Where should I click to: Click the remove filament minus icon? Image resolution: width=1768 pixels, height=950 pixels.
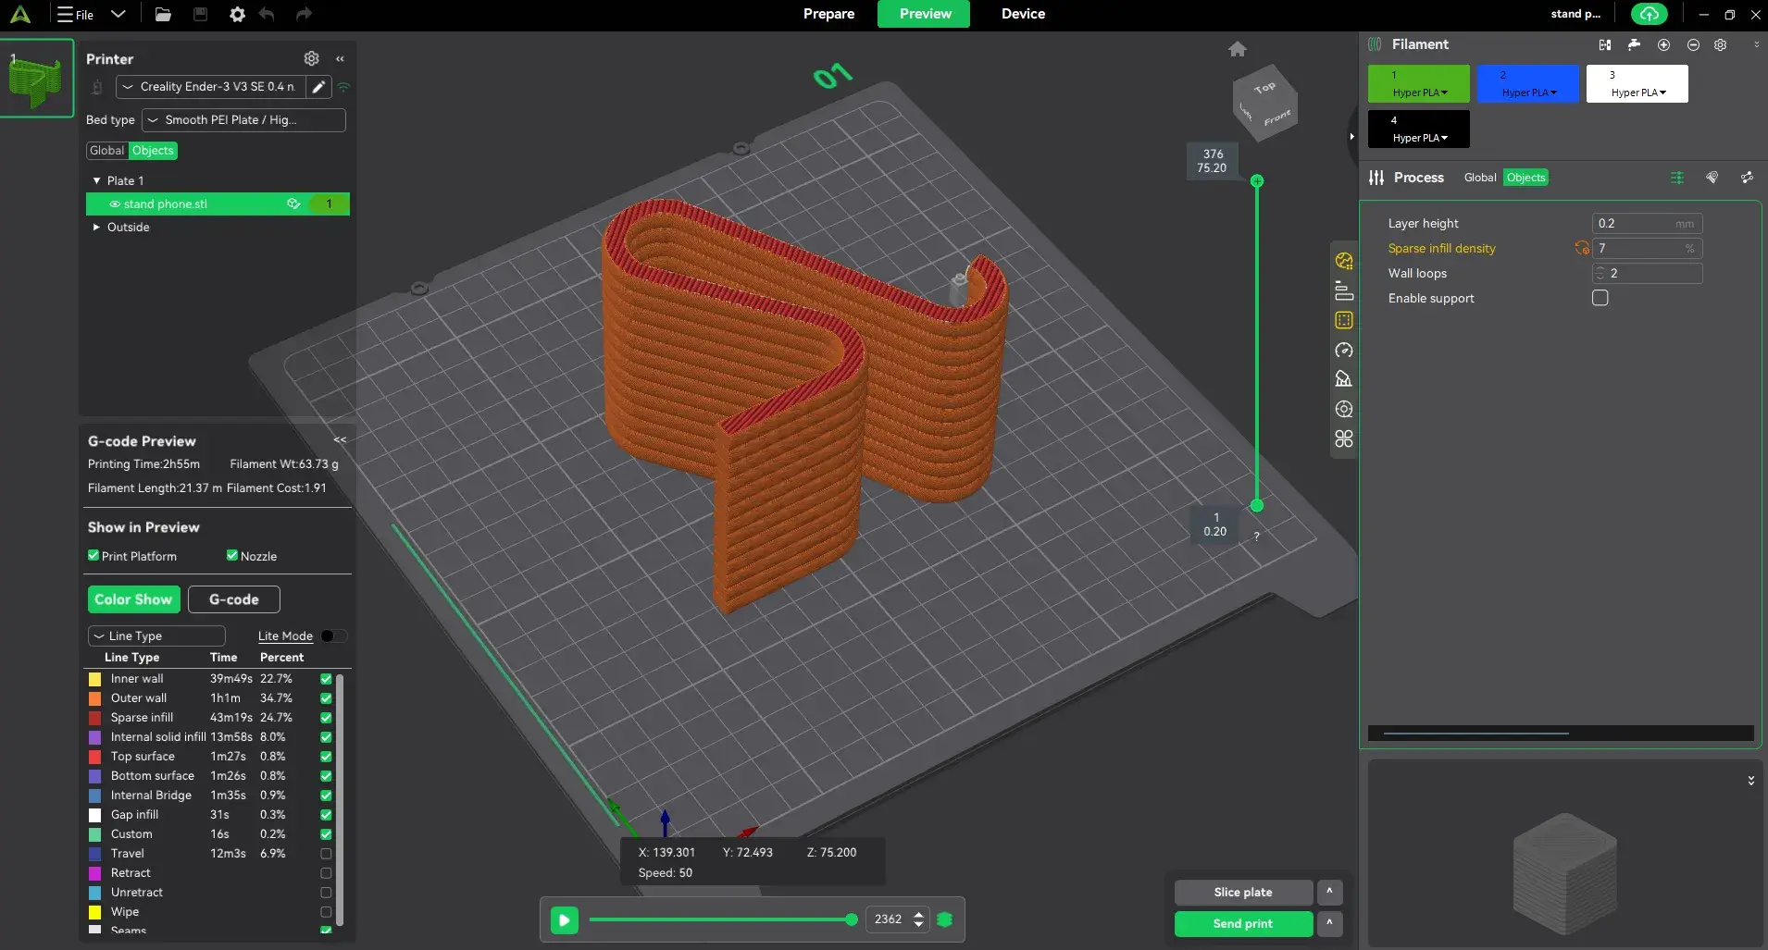[x=1692, y=44]
